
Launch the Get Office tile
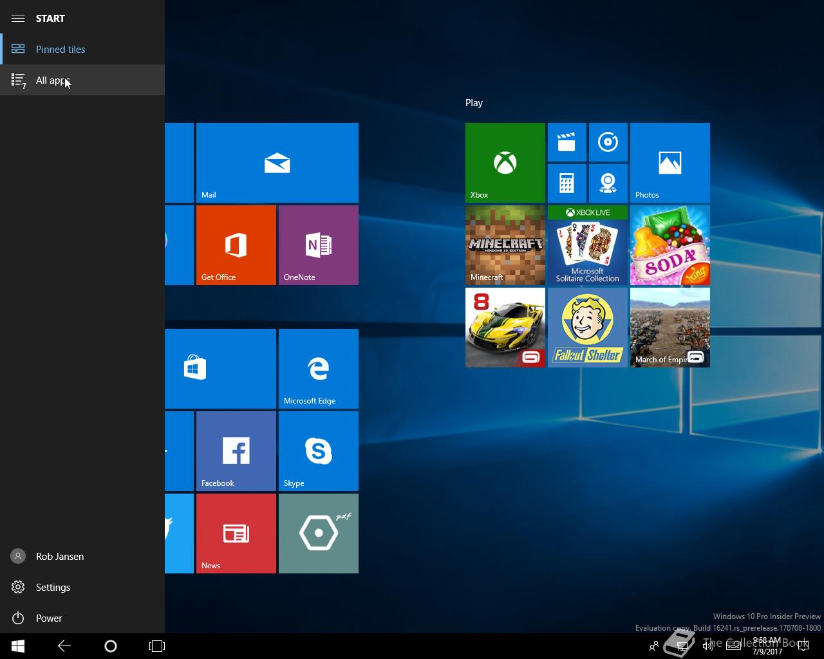(x=236, y=245)
